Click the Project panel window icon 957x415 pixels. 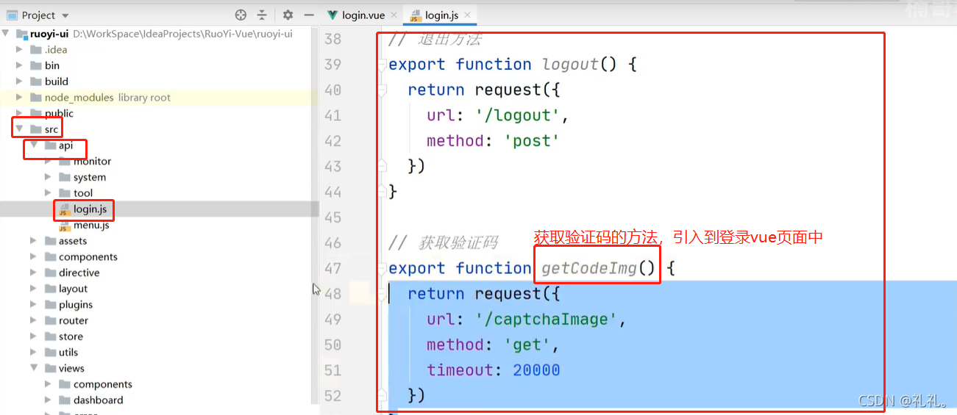[12, 15]
